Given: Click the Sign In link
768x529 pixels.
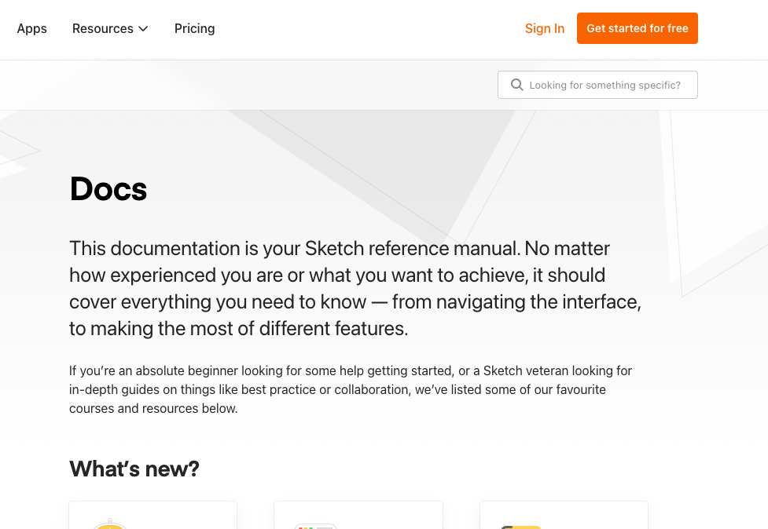Looking at the screenshot, I should click(544, 28).
